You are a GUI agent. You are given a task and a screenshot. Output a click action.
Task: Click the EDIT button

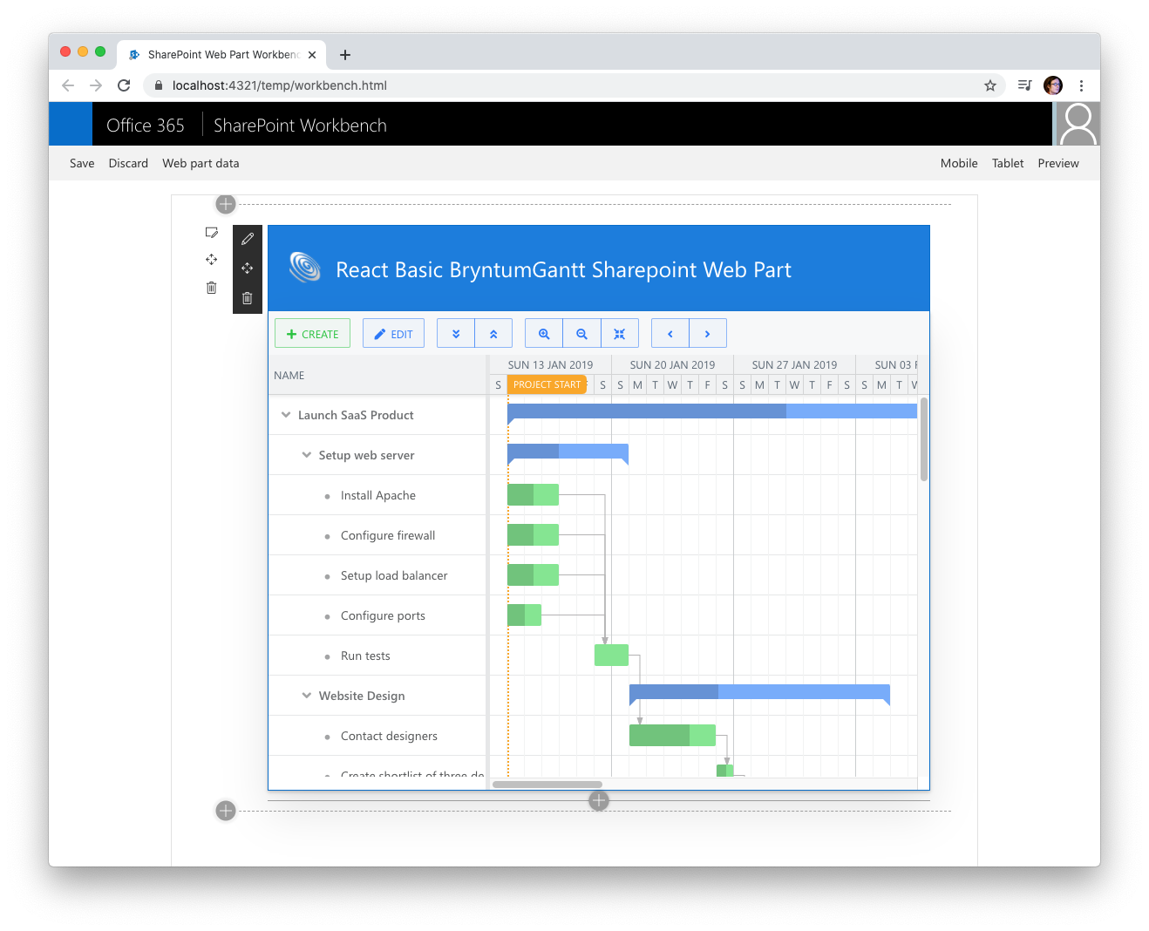pos(393,333)
